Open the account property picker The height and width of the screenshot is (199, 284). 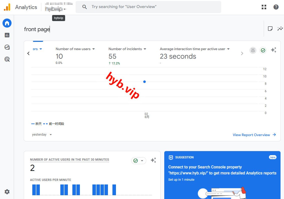(x=59, y=7)
